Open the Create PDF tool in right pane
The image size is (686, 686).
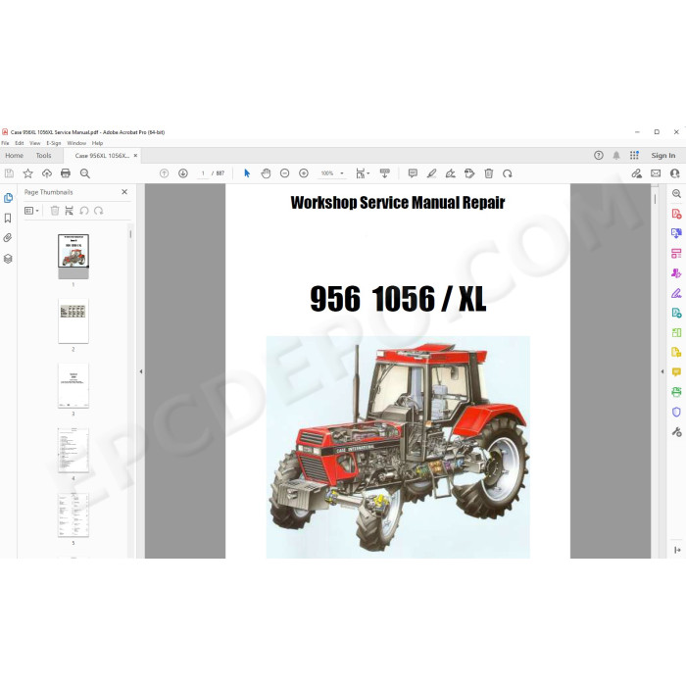tap(676, 214)
